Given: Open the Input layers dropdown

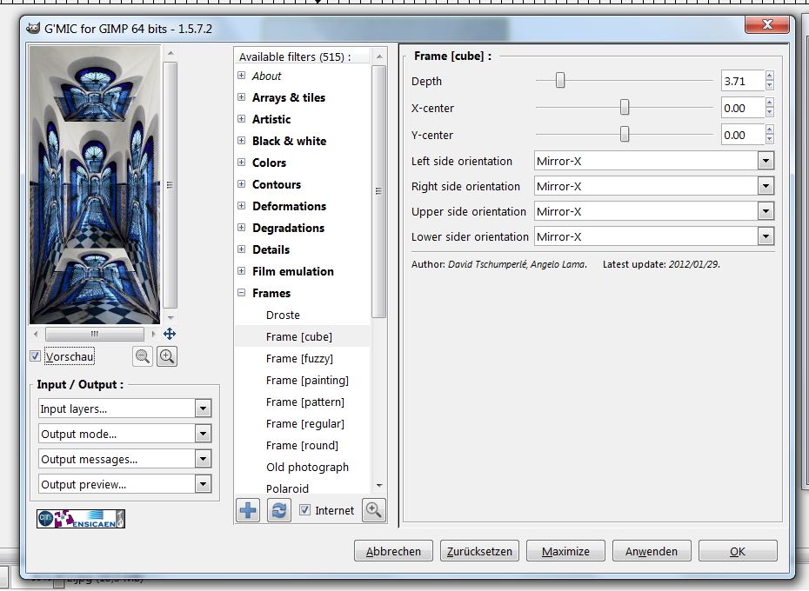Looking at the screenshot, I should click(x=125, y=408).
